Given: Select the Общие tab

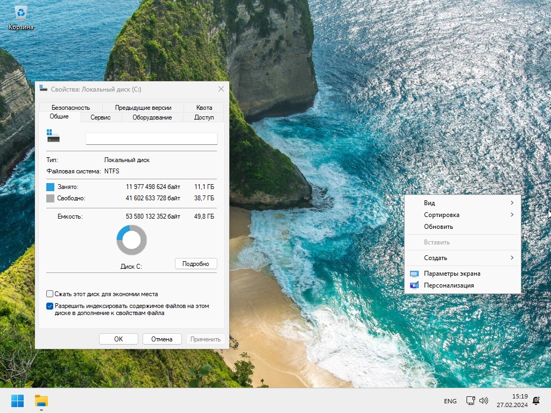Looking at the screenshot, I should (x=59, y=116).
